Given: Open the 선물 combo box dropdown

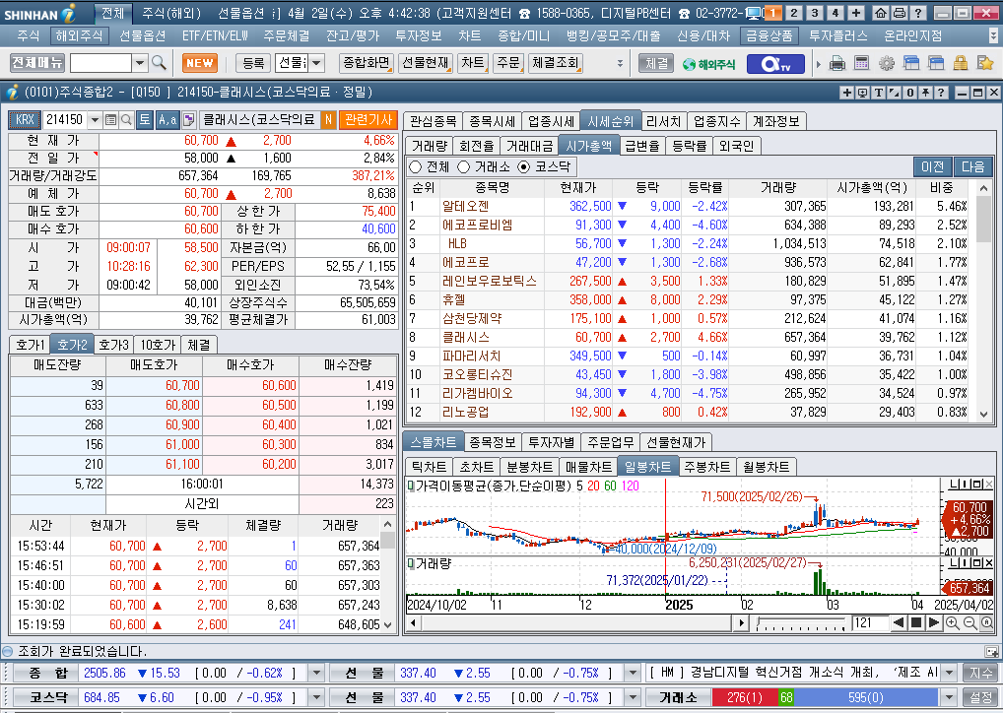Looking at the screenshot, I should pos(316,63).
